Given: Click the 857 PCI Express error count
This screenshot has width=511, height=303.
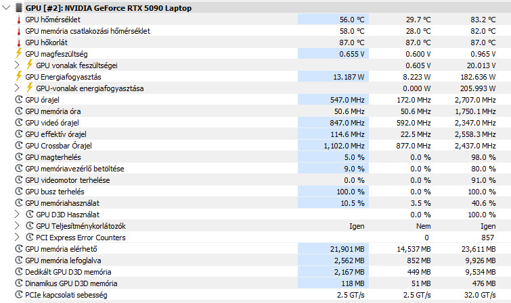Looking at the screenshot, I should (x=487, y=238).
